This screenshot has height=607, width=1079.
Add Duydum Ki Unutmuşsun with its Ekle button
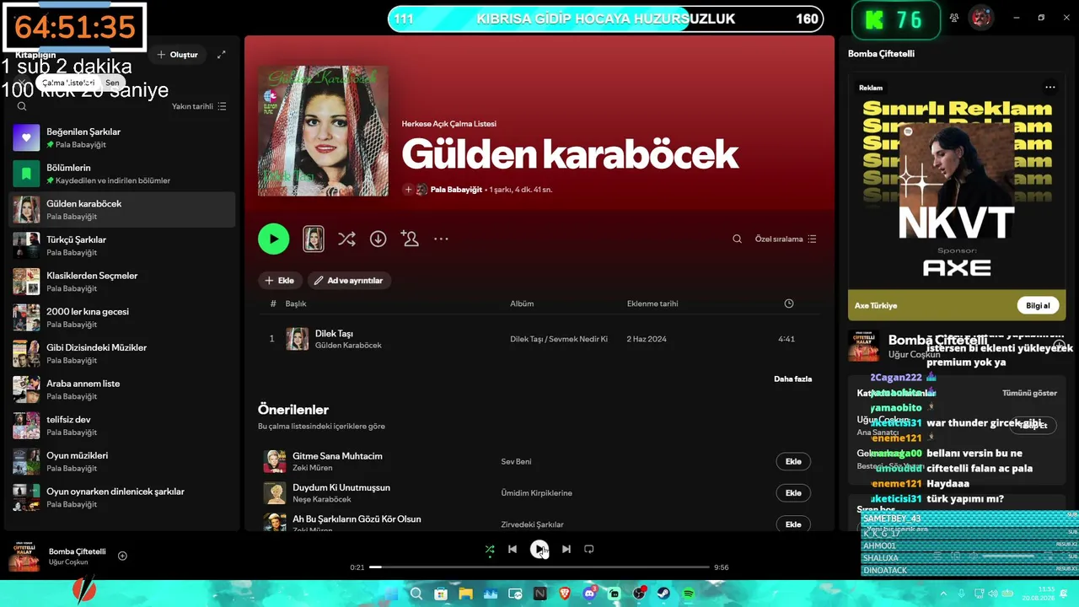tap(793, 492)
